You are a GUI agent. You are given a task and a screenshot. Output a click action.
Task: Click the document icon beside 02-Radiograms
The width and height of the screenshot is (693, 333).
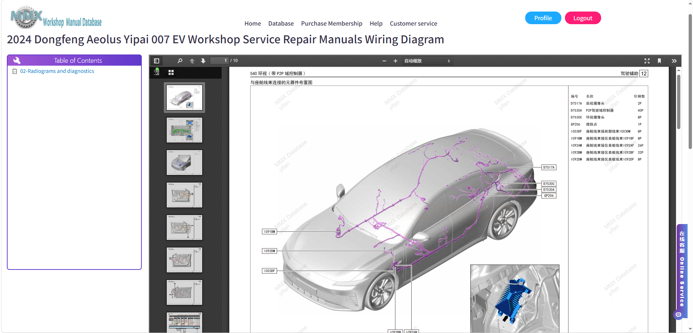pyautogui.click(x=15, y=71)
